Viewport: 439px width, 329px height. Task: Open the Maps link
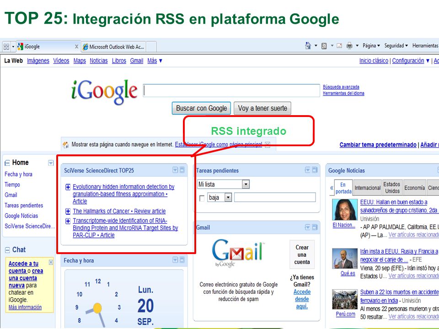click(80, 61)
